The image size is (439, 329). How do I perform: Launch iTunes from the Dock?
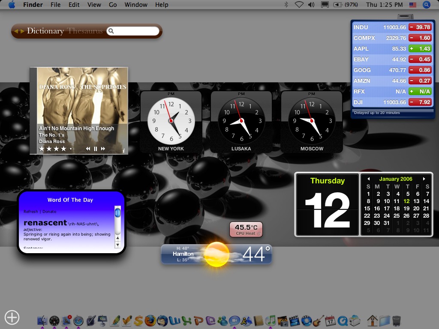tap(271, 320)
